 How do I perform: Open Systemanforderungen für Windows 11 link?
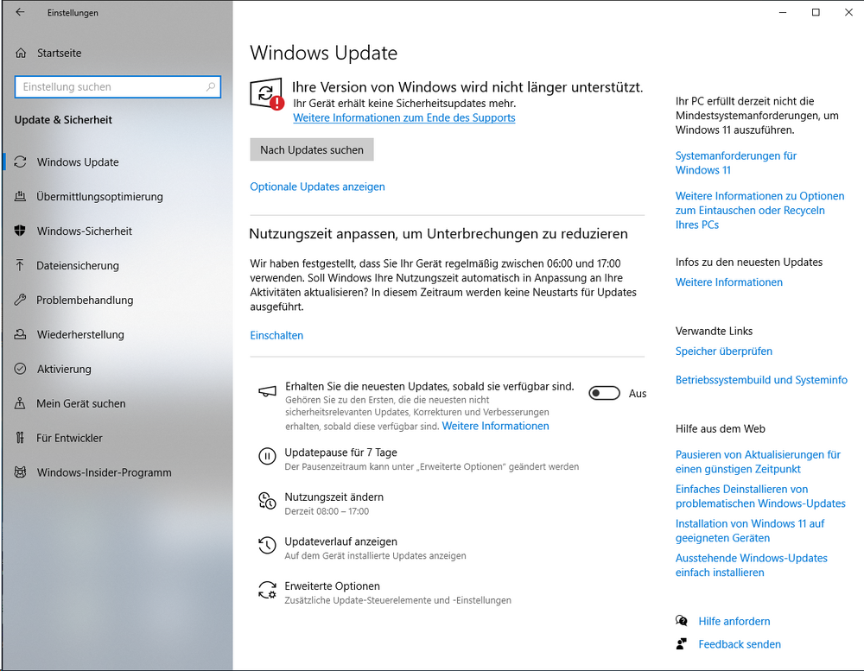735,163
